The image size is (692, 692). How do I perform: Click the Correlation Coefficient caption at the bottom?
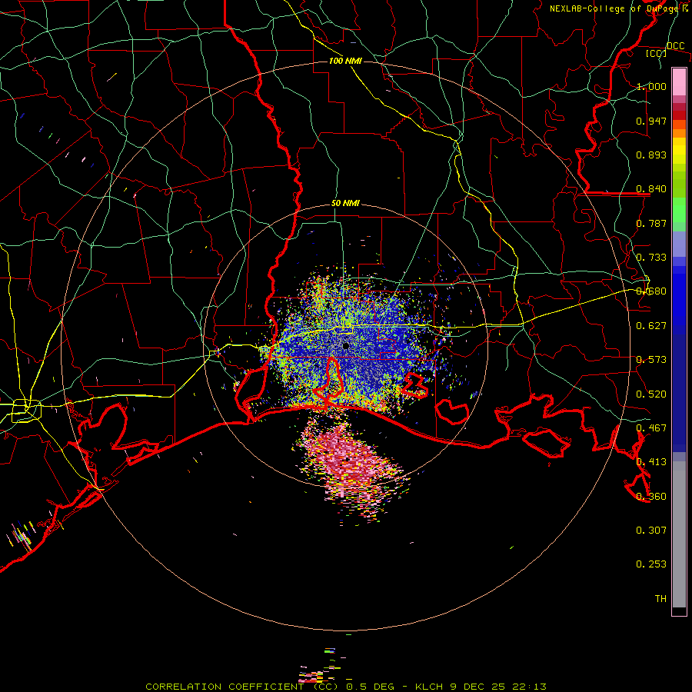coord(346,687)
